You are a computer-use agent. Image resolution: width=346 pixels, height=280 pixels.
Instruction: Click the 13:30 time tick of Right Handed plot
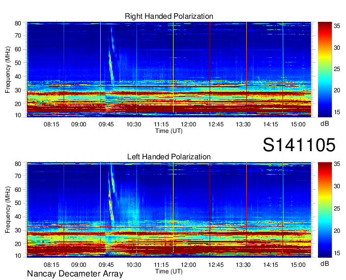pyautogui.click(x=243, y=124)
